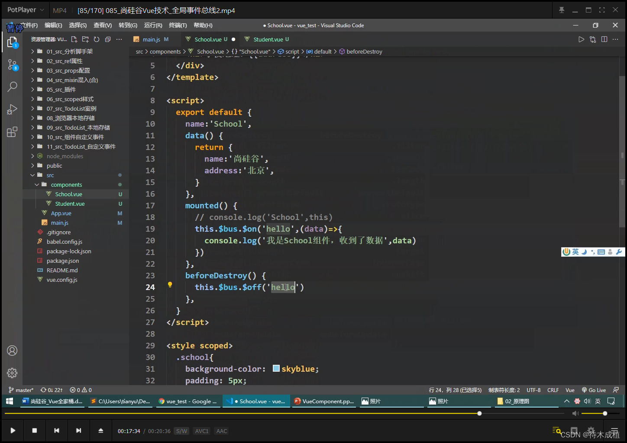Create a new folder in explorer

click(85, 39)
